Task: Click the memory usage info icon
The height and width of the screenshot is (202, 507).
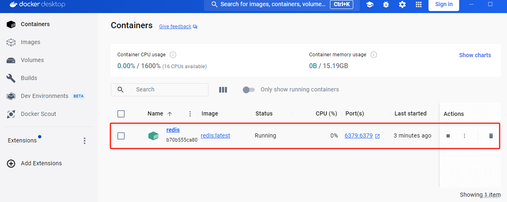Action: click(x=374, y=55)
